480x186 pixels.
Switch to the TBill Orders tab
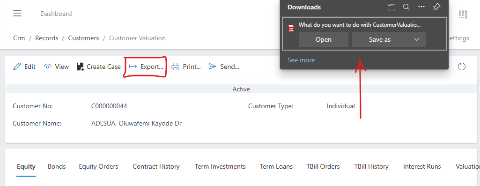coord(323,167)
